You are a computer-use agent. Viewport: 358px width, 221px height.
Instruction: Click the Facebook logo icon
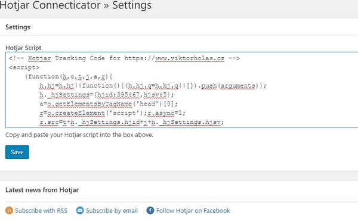[x=150, y=210]
